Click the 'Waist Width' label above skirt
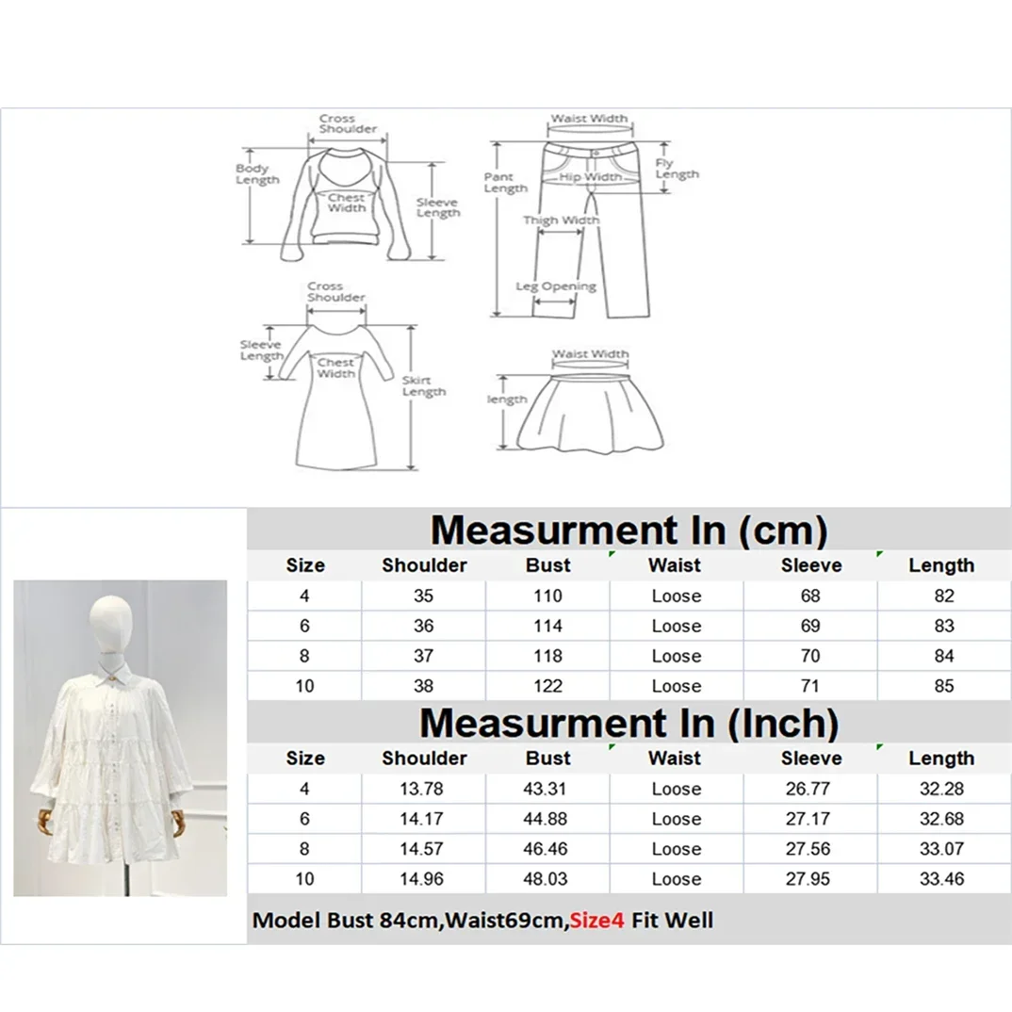1012x1012 pixels. (x=590, y=353)
